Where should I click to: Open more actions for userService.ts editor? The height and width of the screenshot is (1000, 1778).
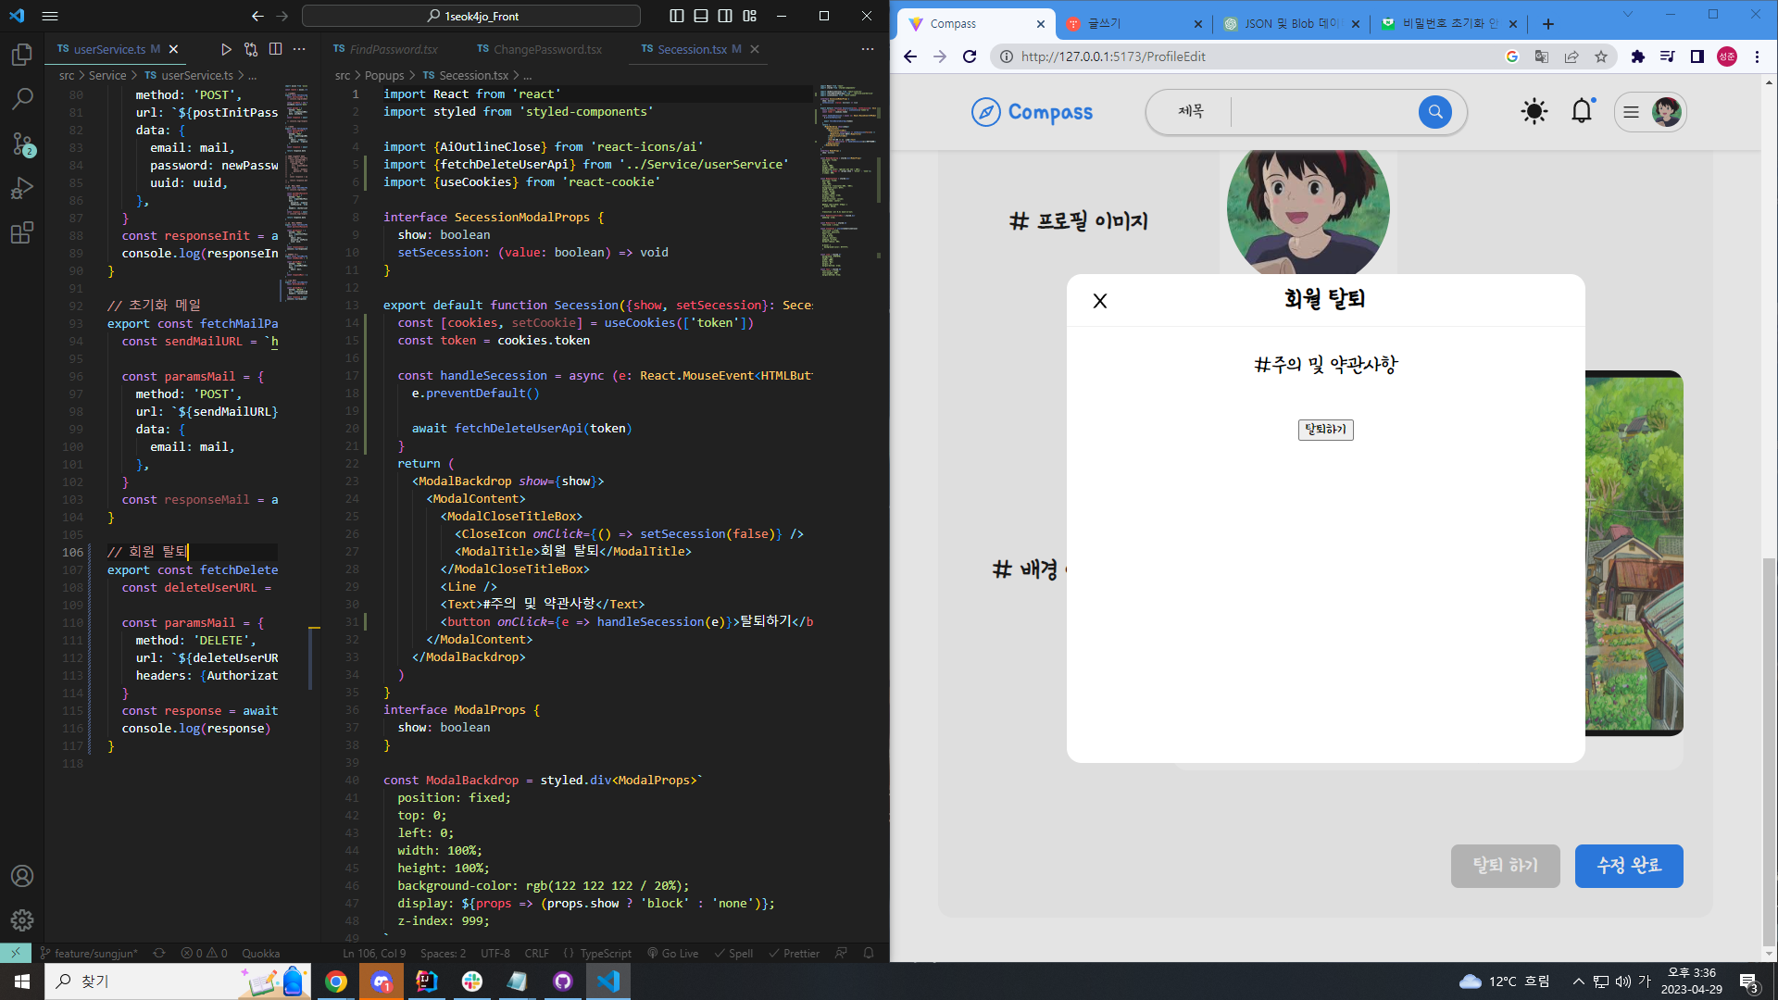pos(299,49)
